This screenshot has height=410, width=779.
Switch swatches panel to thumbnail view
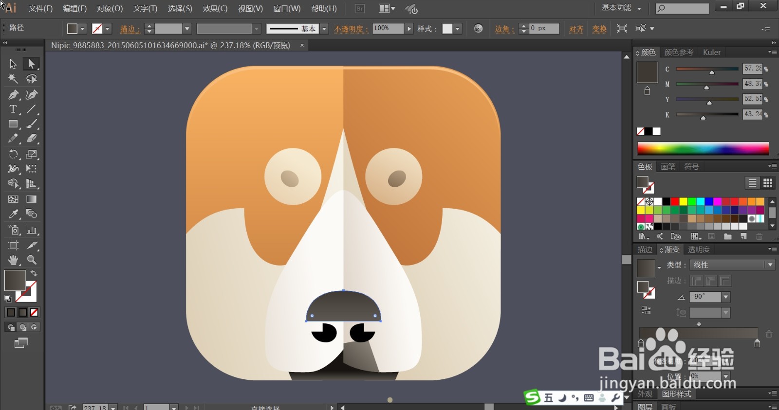click(x=768, y=183)
